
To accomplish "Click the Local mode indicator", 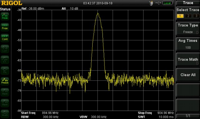I will 167,3.
